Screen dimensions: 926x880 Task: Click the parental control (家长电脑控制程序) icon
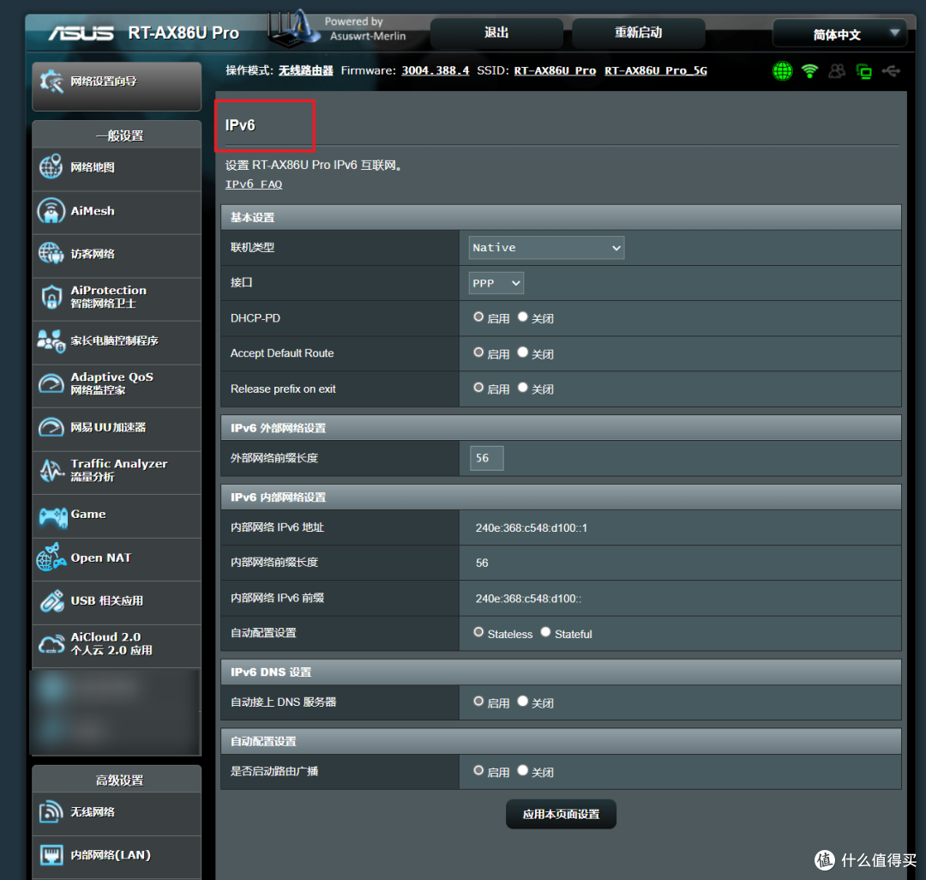coord(51,341)
